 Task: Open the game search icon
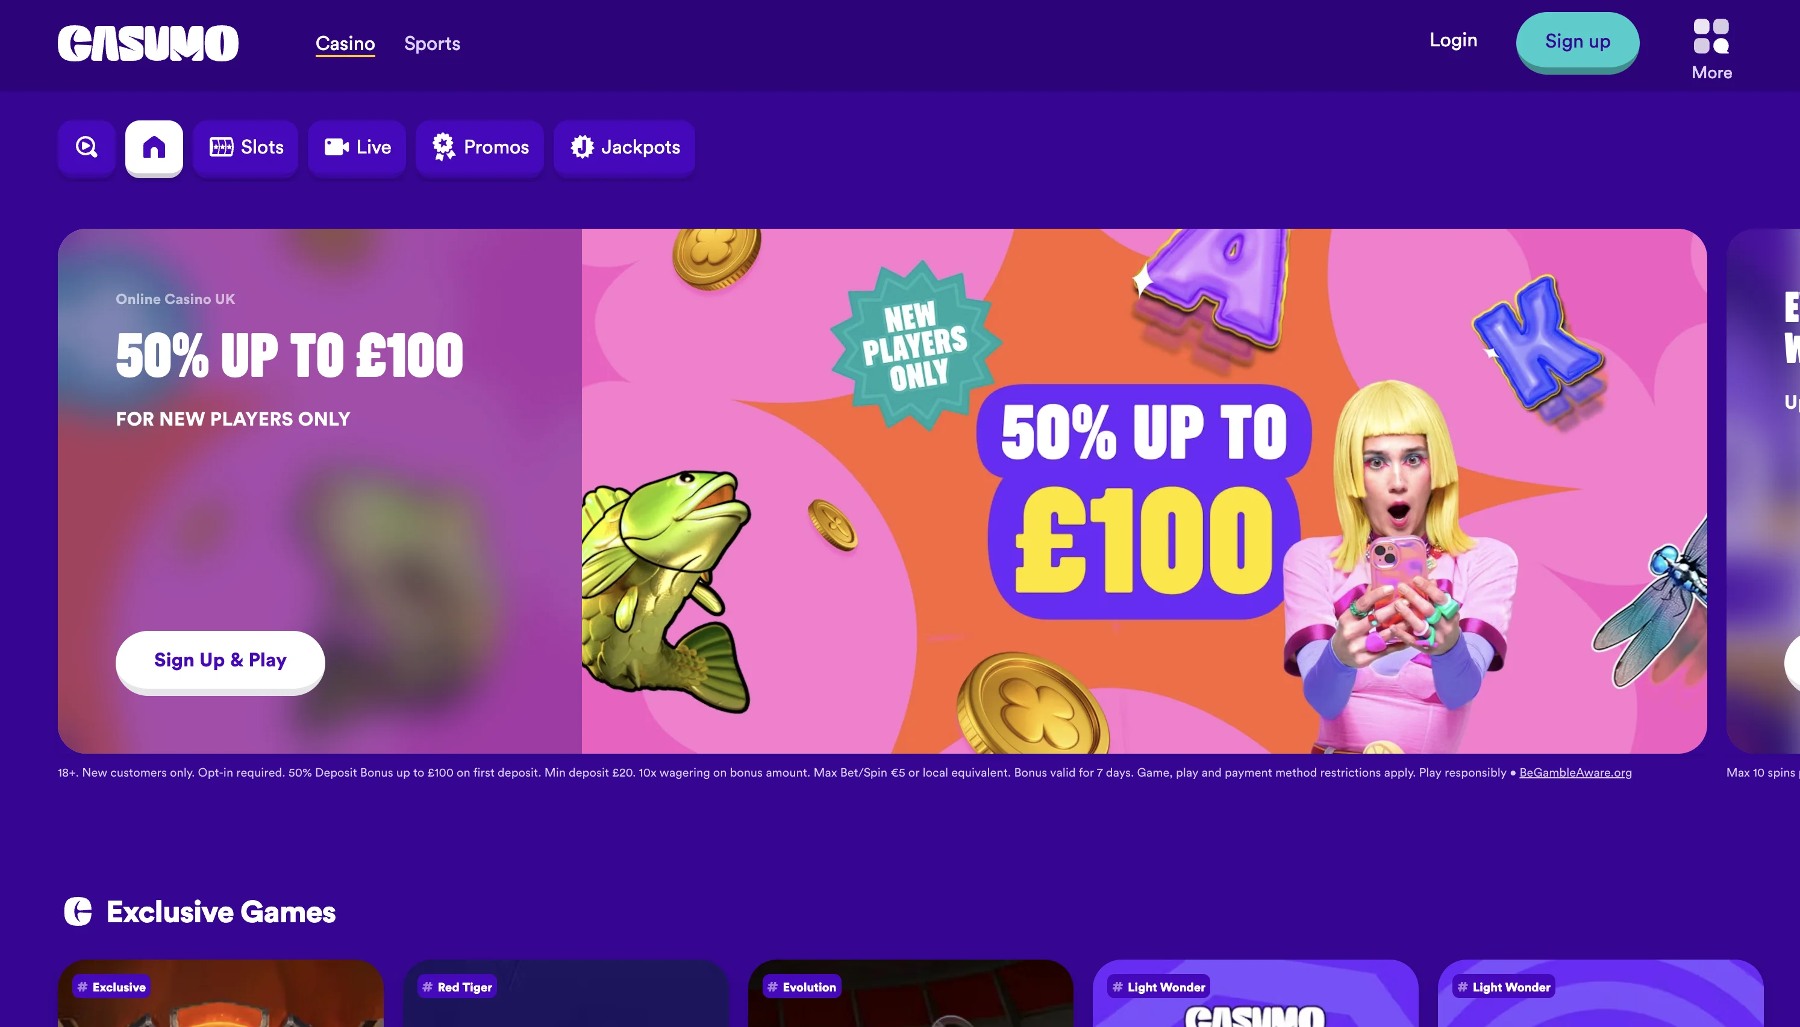[x=87, y=147]
